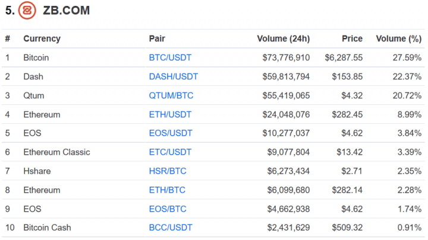Screen dimensions: 428x240
Task: Click the 20.72% volume share
Action: pyautogui.click(x=407, y=96)
